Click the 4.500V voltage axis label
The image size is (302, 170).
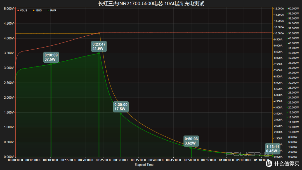9,23
